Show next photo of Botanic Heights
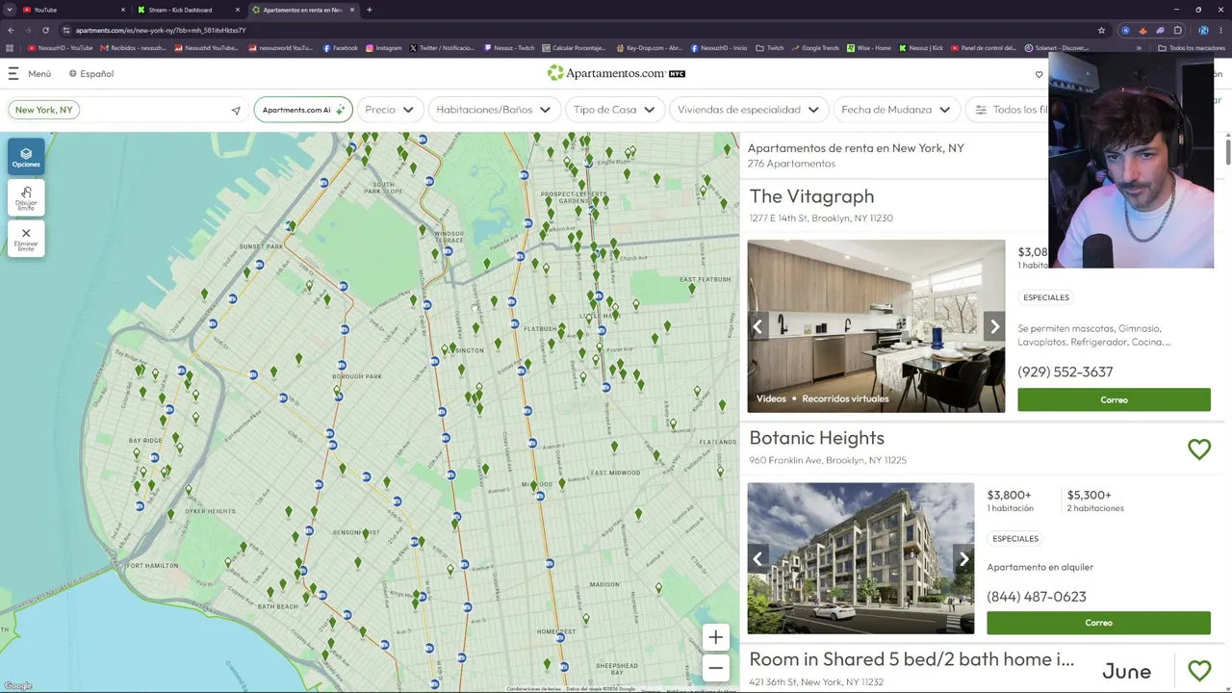Screen dimensions: 1232x693 coord(963,559)
